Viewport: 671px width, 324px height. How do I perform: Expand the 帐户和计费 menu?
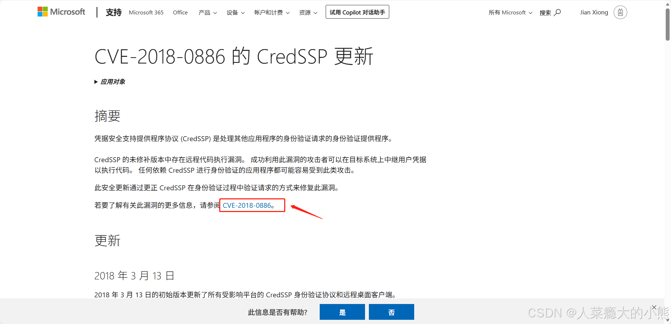point(272,13)
